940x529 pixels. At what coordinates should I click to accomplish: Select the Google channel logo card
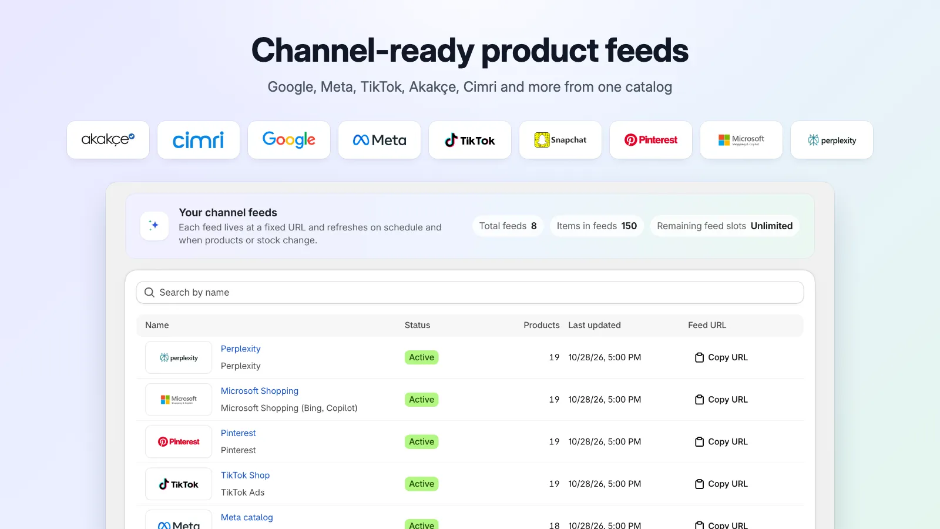(289, 140)
